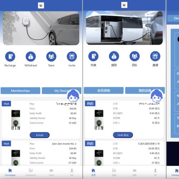Switch to the My Device tab

click(62, 91)
